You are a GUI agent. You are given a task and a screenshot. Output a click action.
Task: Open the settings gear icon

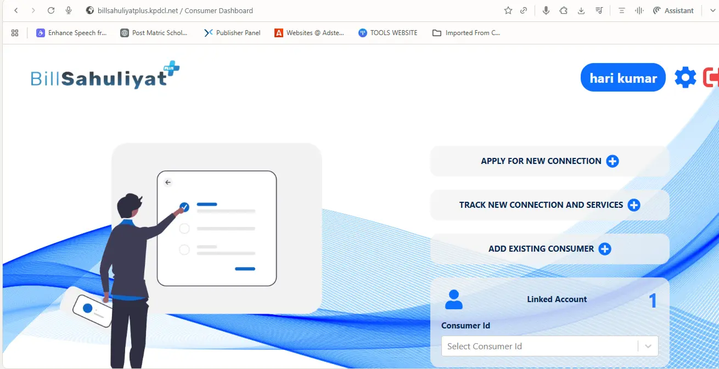tap(685, 78)
